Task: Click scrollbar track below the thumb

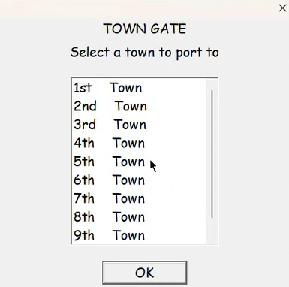Action: click(212, 231)
